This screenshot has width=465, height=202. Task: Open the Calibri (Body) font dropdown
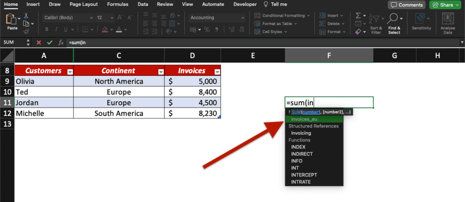(68, 18)
